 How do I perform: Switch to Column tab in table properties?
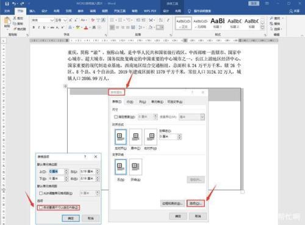coord(143,102)
